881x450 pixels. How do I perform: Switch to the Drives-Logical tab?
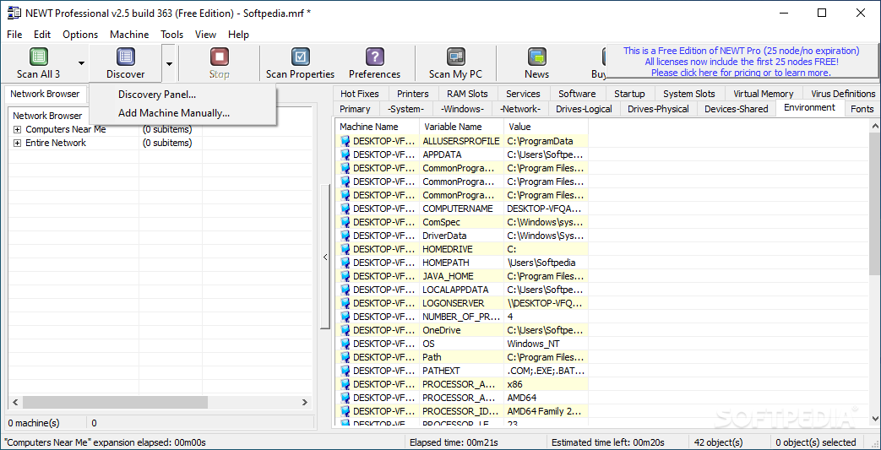(x=584, y=109)
